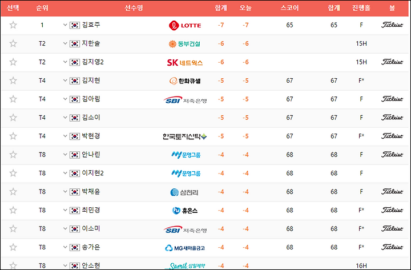Toggle favorite star for 김효주

pos(13,25)
